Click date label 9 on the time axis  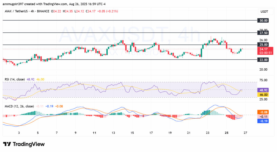click(75, 133)
